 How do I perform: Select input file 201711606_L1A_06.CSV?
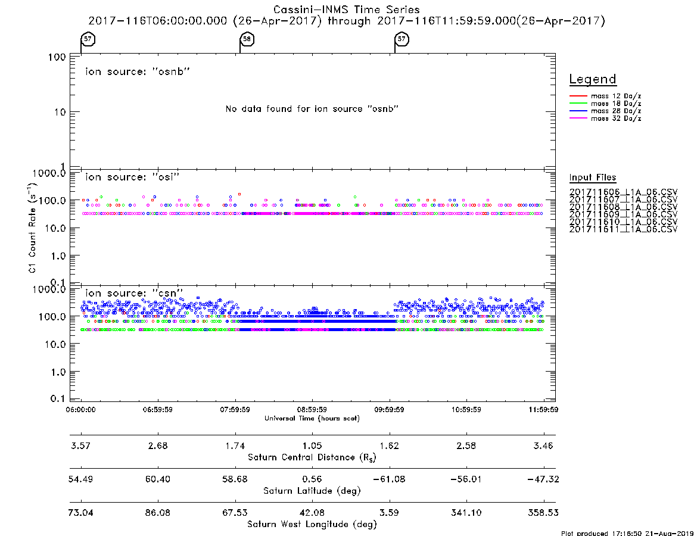click(623, 192)
